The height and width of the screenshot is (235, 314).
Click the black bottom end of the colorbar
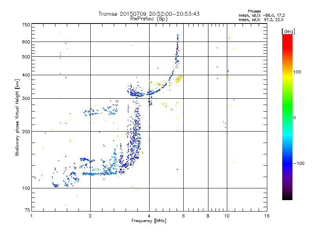tap(287, 197)
